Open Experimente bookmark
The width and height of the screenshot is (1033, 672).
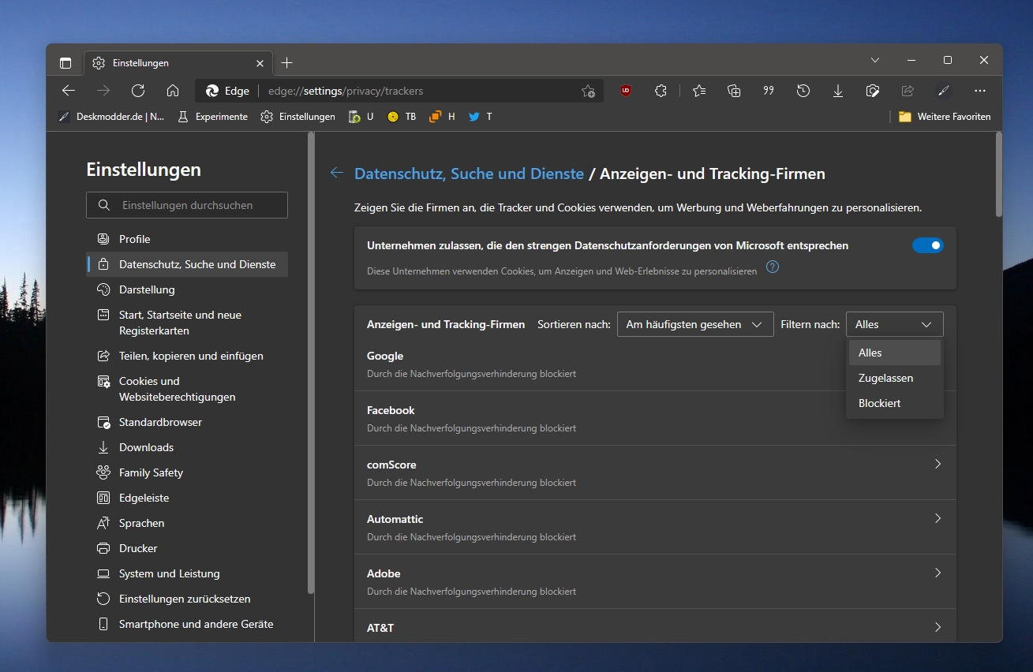(212, 116)
